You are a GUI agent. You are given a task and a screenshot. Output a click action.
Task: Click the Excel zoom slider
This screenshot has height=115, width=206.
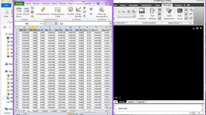(x=94, y=114)
